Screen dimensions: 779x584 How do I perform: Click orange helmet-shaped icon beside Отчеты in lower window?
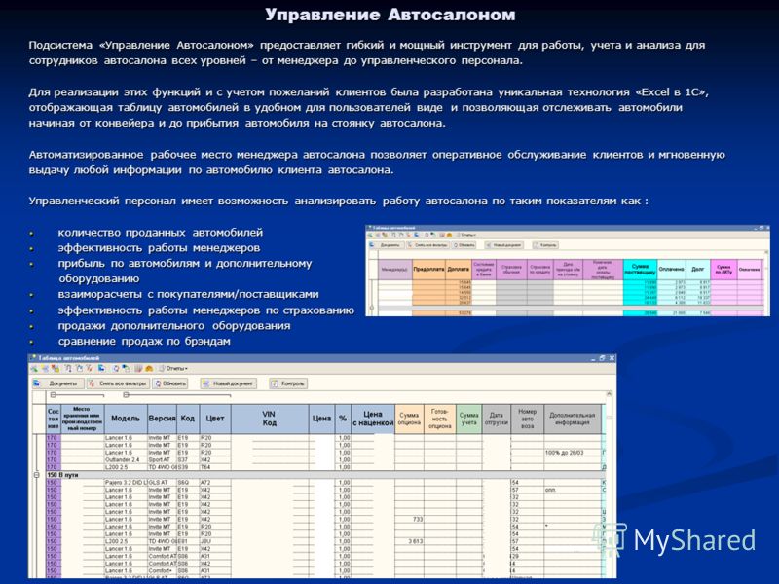pos(149,369)
